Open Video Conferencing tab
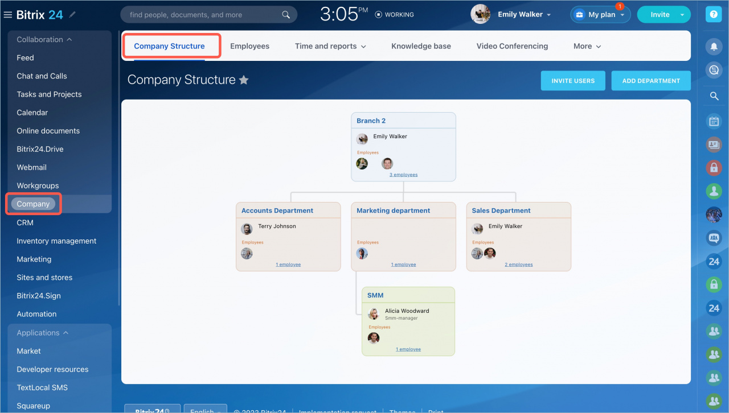This screenshot has width=729, height=413. tap(512, 46)
